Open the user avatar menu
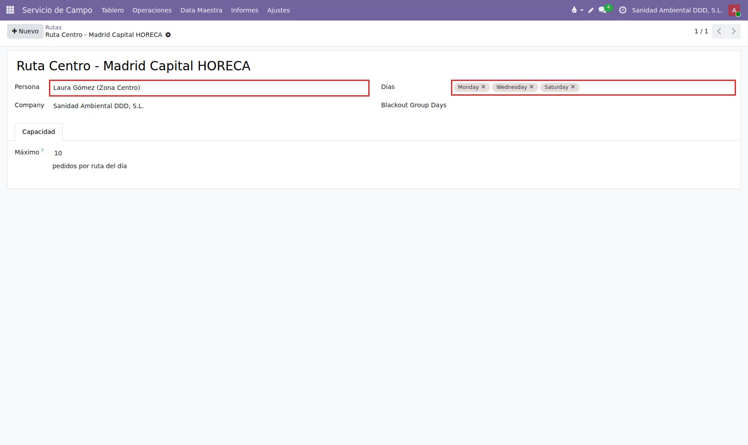Image resolution: width=748 pixels, height=445 pixels. point(734,10)
